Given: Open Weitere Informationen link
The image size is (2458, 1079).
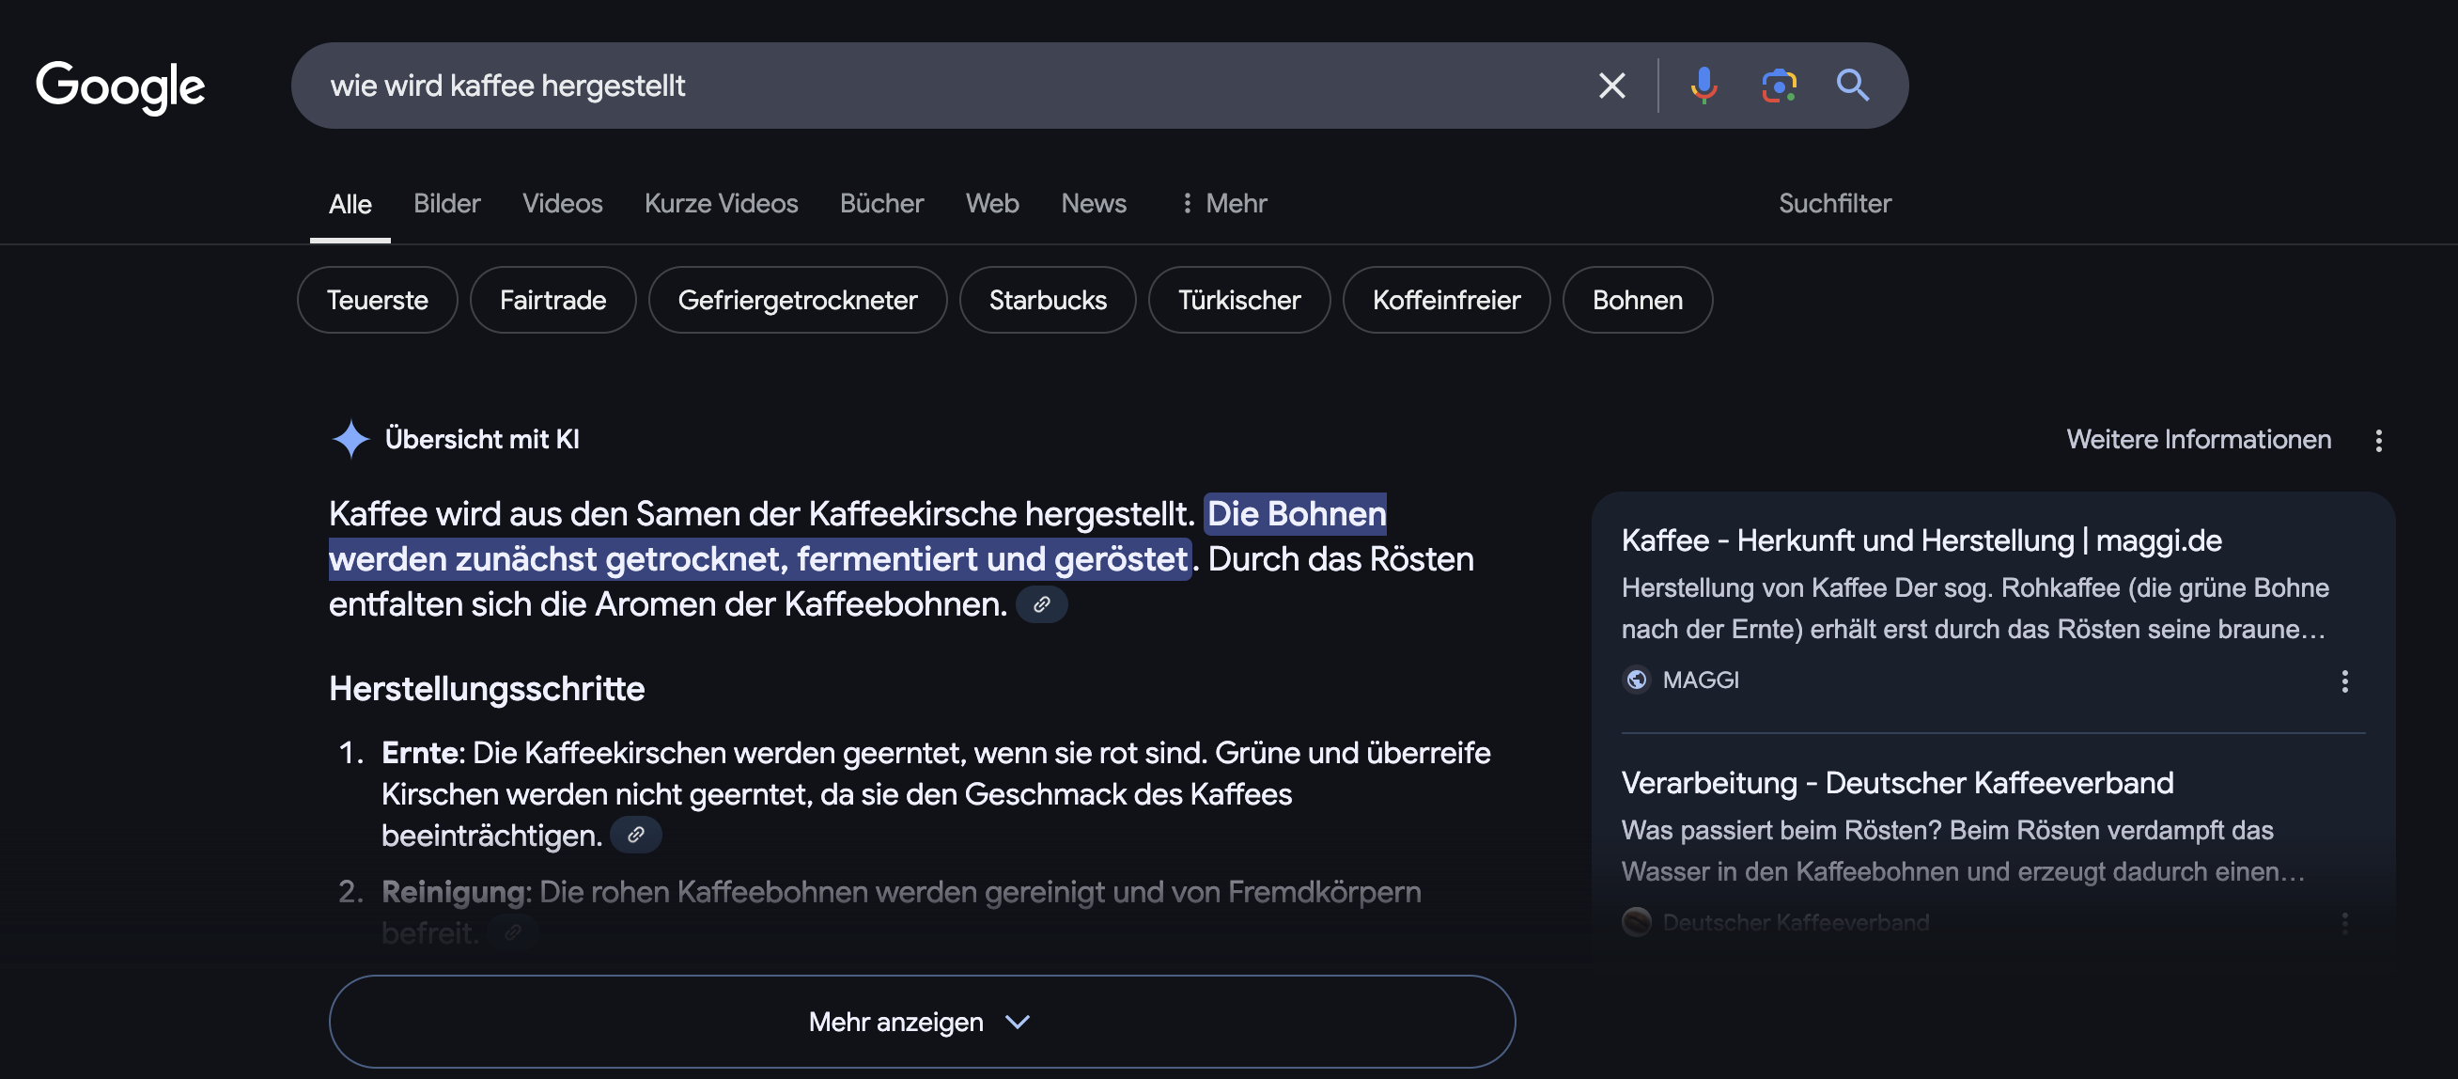Looking at the screenshot, I should click(2199, 439).
